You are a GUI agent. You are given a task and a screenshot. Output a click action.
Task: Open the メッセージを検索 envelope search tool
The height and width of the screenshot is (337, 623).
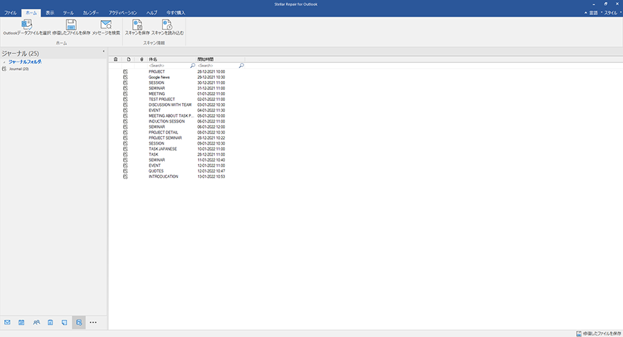click(x=106, y=25)
